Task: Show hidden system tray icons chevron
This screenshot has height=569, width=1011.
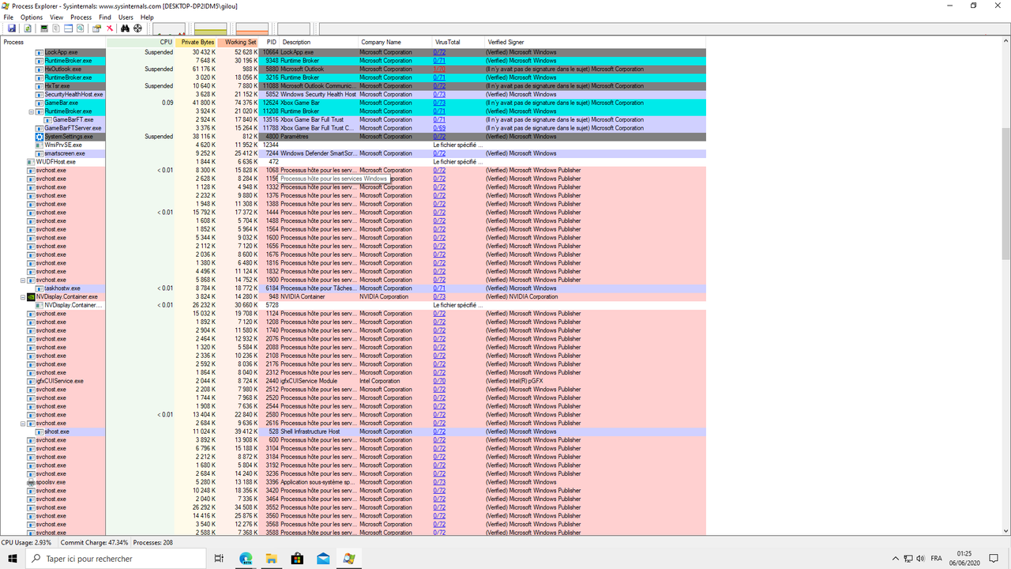Action: pos(895,559)
